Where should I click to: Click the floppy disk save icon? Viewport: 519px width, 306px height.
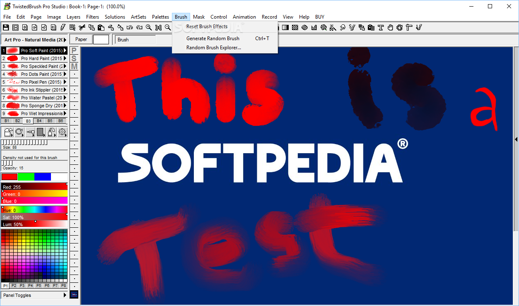5,27
